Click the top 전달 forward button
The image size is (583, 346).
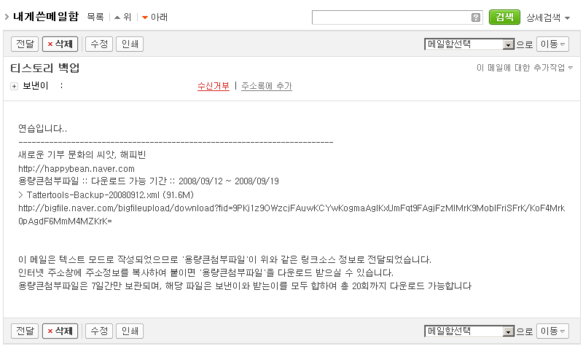click(25, 44)
